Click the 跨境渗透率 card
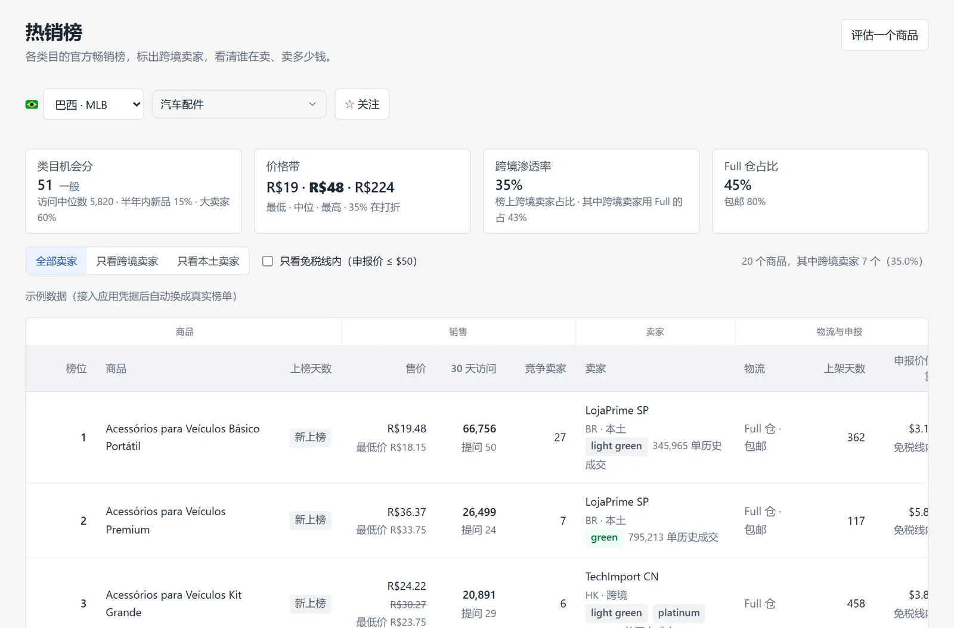This screenshot has width=954, height=628. [x=591, y=191]
